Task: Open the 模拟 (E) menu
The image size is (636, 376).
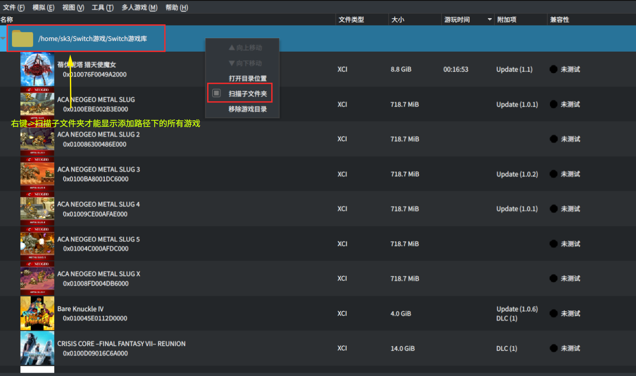Action: coord(43,7)
